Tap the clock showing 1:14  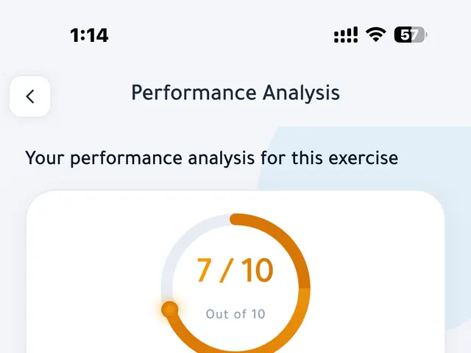pyautogui.click(x=89, y=35)
